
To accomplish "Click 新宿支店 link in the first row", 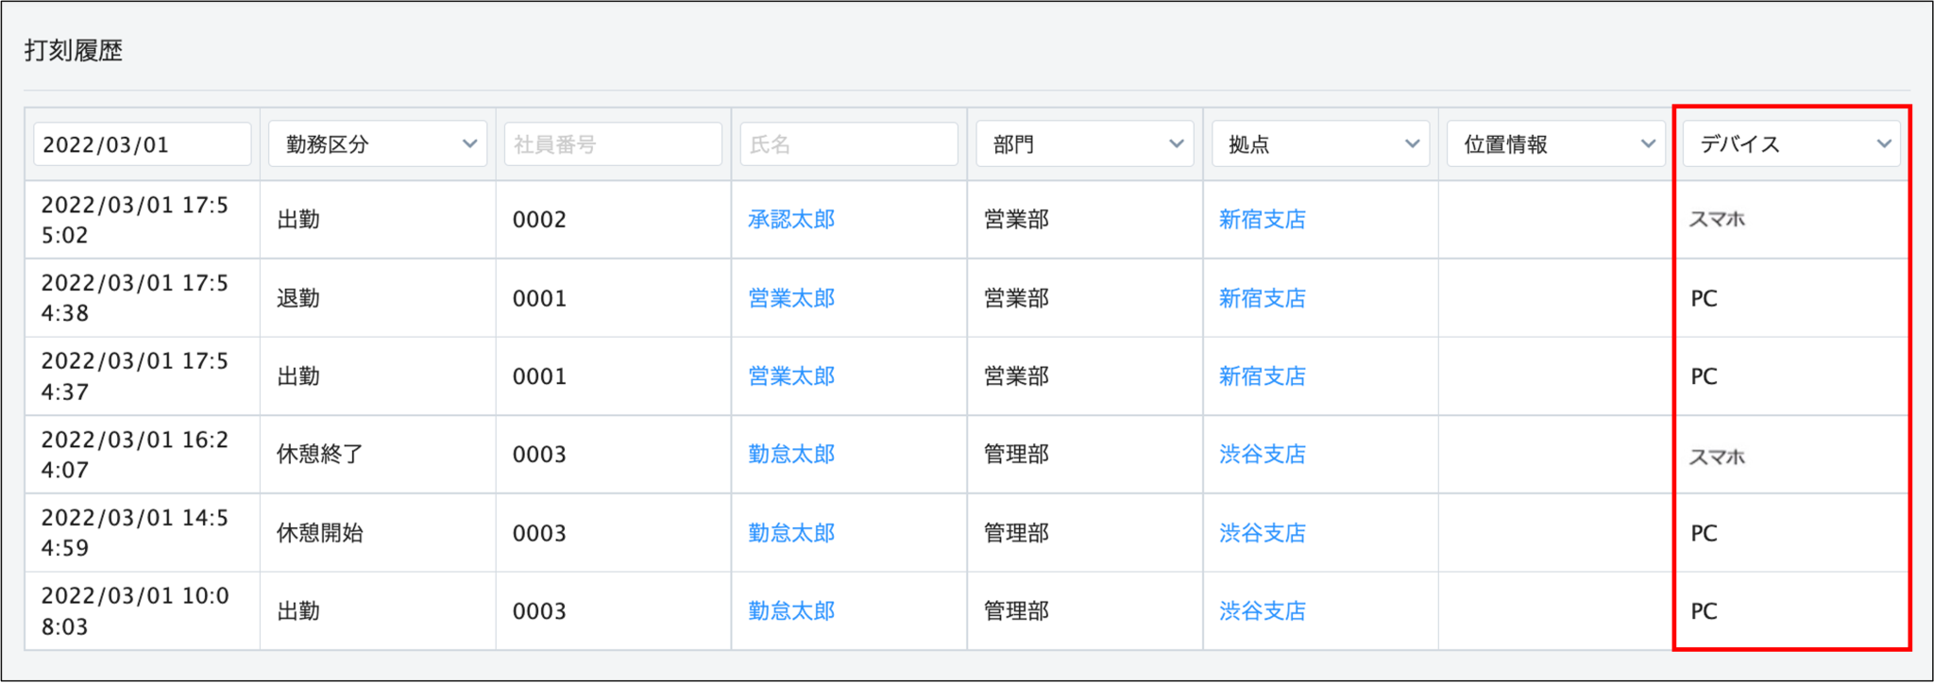I will [x=1262, y=220].
